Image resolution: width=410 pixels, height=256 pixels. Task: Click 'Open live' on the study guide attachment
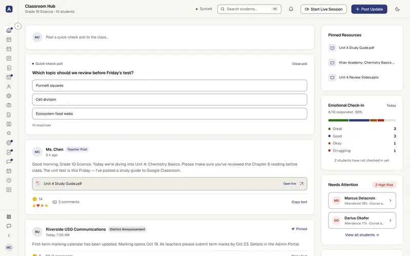[290, 184]
